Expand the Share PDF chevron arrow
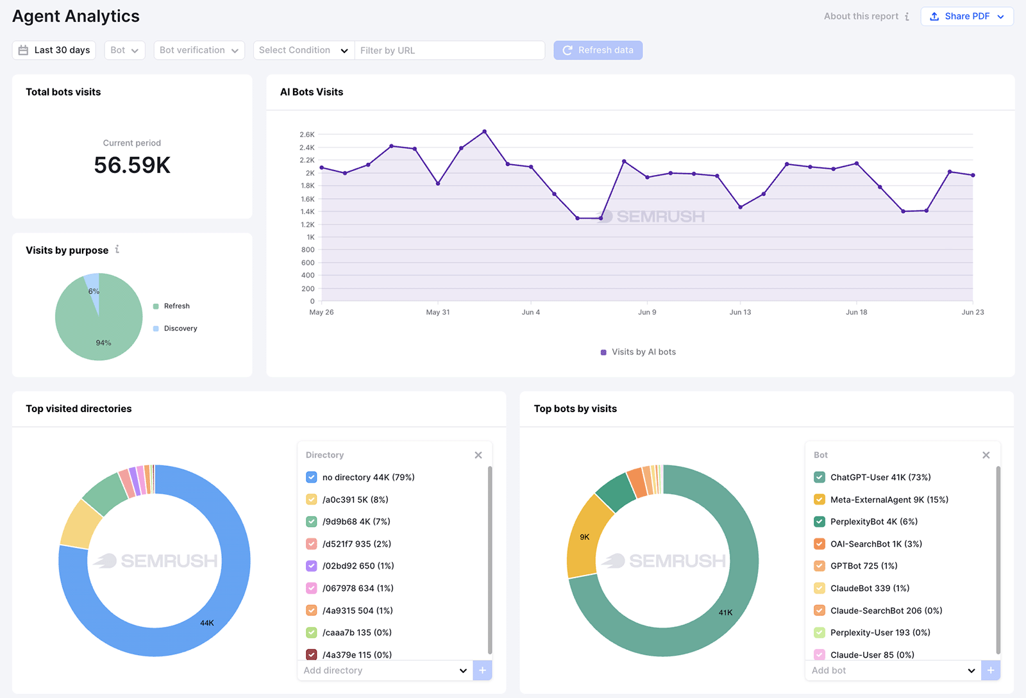1026x698 pixels. (x=1000, y=17)
